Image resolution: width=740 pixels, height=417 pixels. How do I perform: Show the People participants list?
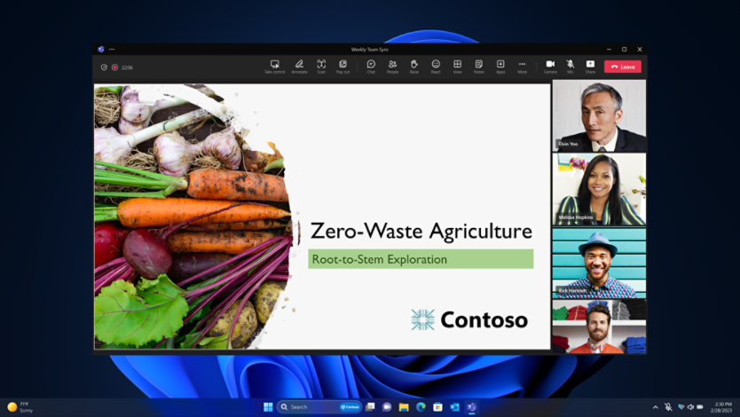(392, 65)
